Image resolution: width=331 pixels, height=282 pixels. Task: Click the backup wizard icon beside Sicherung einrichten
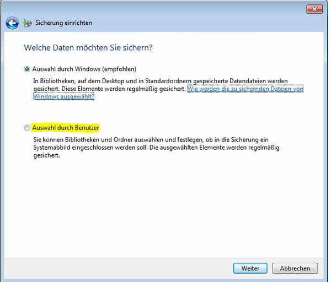pos(28,23)
